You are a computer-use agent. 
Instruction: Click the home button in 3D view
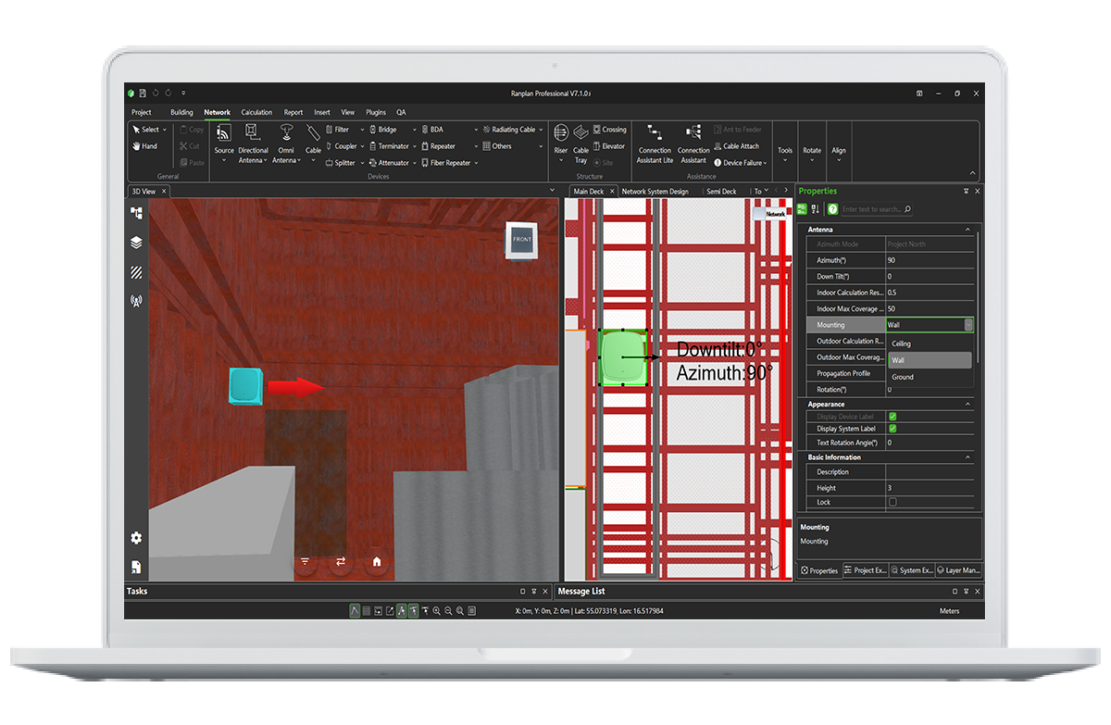(377, 561)
